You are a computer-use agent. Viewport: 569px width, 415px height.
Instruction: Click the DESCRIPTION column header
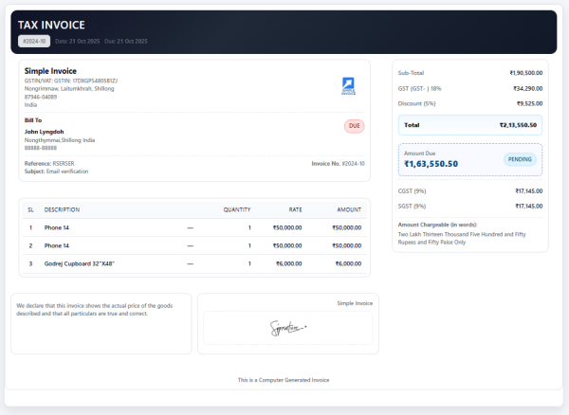click(63, 209)
